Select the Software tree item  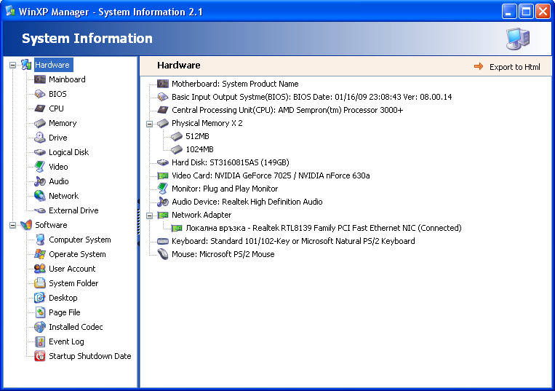[51, 225]
